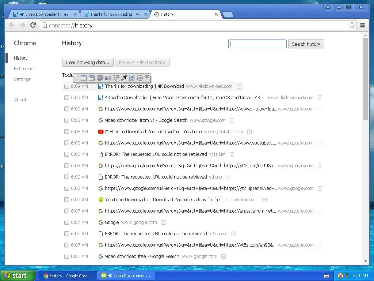Close the 4K Video Downloader | Free tab
The image size is (374, 281).
pos(75,14)
